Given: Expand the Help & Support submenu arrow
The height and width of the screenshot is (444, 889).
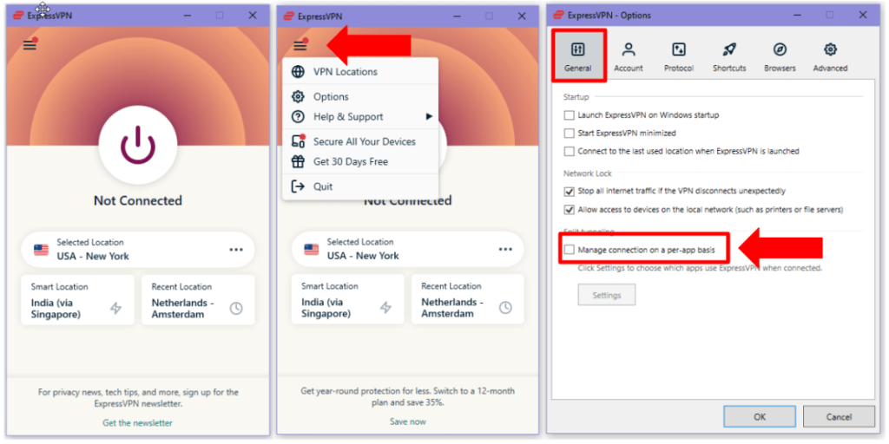Looking at the screenshot, I should (x=429, y=117).
